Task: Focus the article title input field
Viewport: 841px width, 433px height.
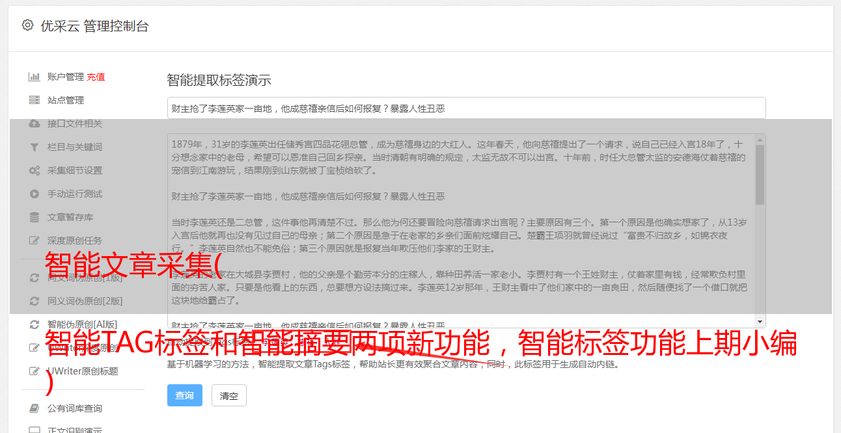Action: coord(466,108)
